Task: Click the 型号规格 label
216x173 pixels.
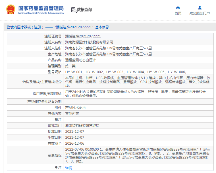Action: (55, 72)
